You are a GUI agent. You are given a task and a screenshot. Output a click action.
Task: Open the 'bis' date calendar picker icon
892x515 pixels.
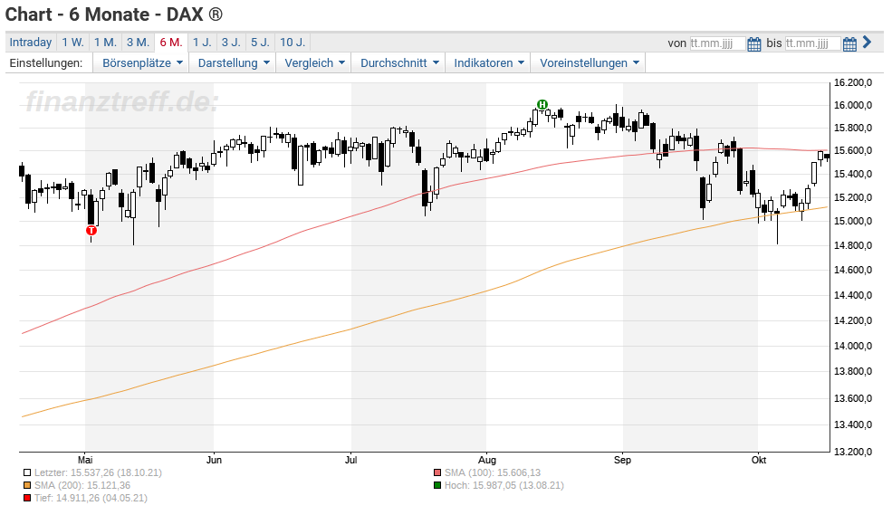coord(850,43)
